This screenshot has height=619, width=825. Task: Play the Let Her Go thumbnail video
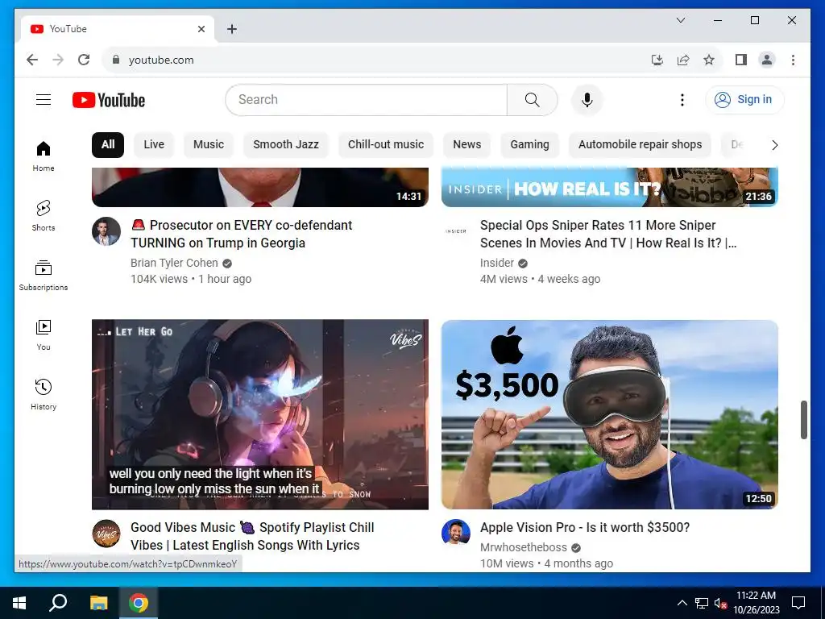tap(260, 414)
